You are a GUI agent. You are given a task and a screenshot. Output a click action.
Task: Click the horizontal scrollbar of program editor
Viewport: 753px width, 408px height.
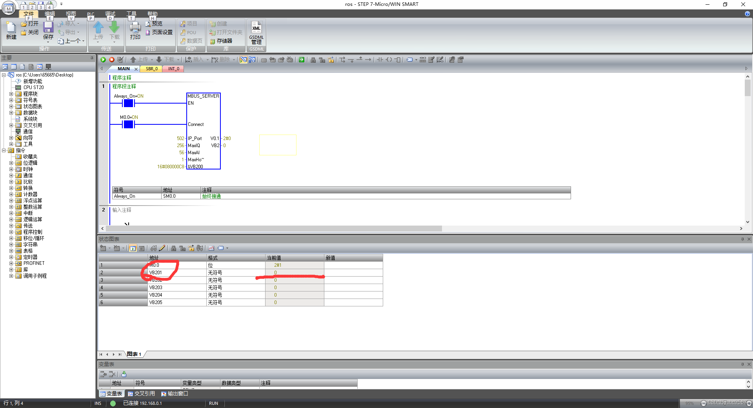point(274,228)
